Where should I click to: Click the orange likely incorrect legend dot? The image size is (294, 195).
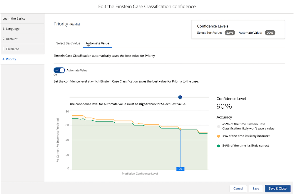[x=218, y=136]
